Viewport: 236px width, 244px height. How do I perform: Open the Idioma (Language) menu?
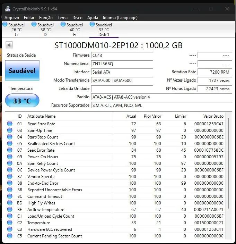point(120,18)
